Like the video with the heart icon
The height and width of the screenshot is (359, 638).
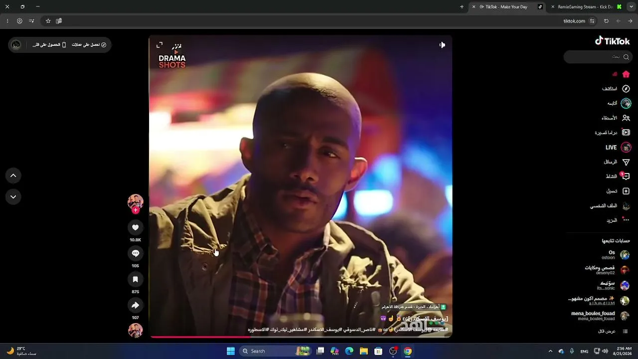(135, 227)
